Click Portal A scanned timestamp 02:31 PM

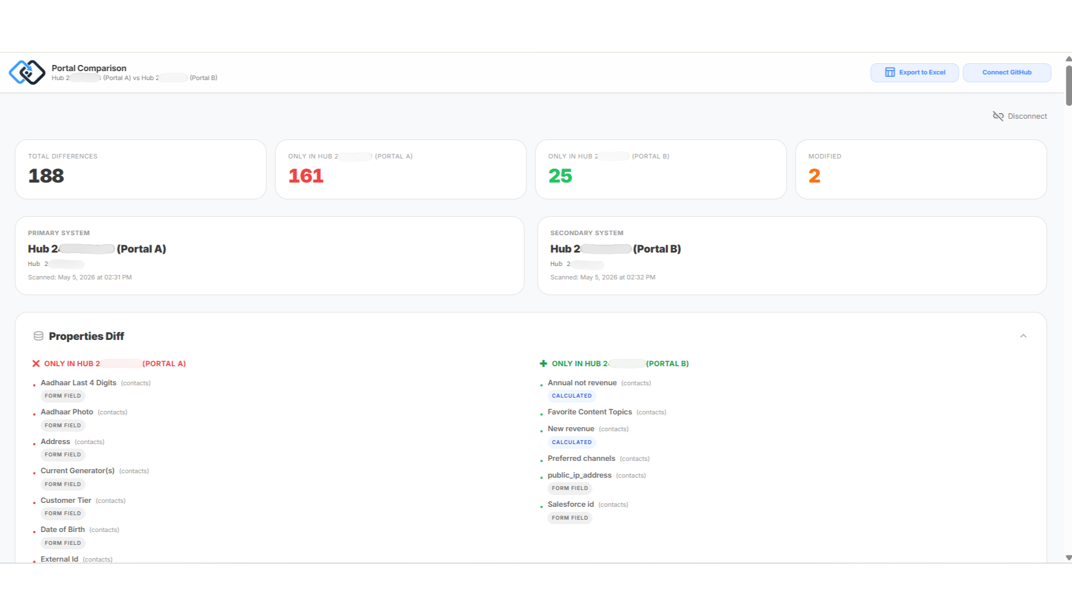tap(80, 277)
